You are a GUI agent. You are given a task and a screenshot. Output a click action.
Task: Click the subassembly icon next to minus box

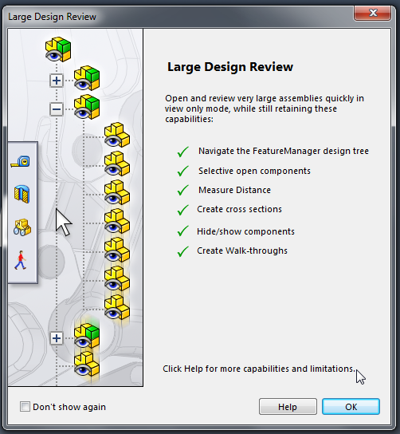(87, 107)
